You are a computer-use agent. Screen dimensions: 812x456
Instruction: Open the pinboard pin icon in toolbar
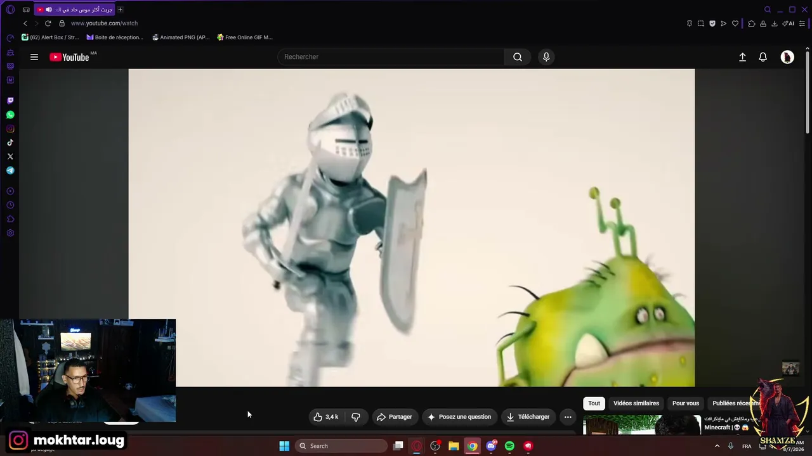(690, 23)
